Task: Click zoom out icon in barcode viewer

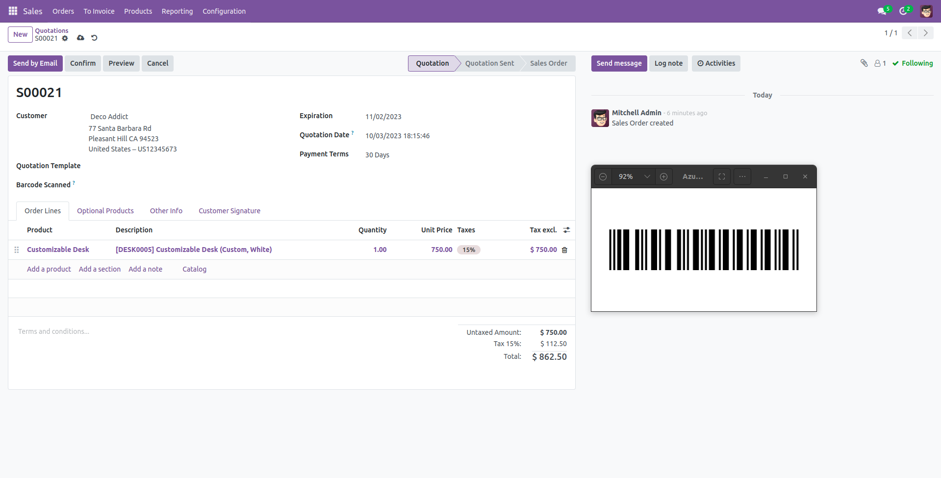Action: 603,176
